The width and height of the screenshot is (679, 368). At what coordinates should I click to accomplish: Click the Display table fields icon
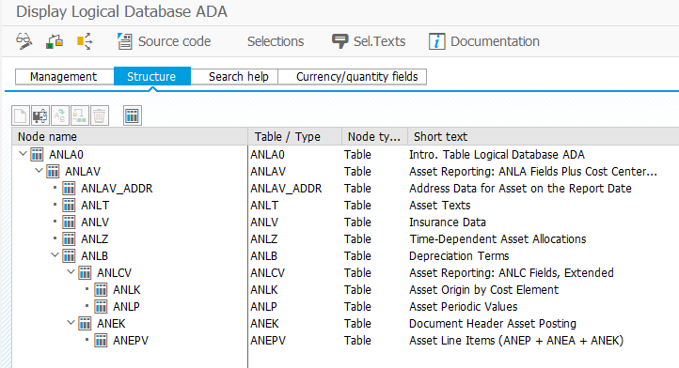133,115
